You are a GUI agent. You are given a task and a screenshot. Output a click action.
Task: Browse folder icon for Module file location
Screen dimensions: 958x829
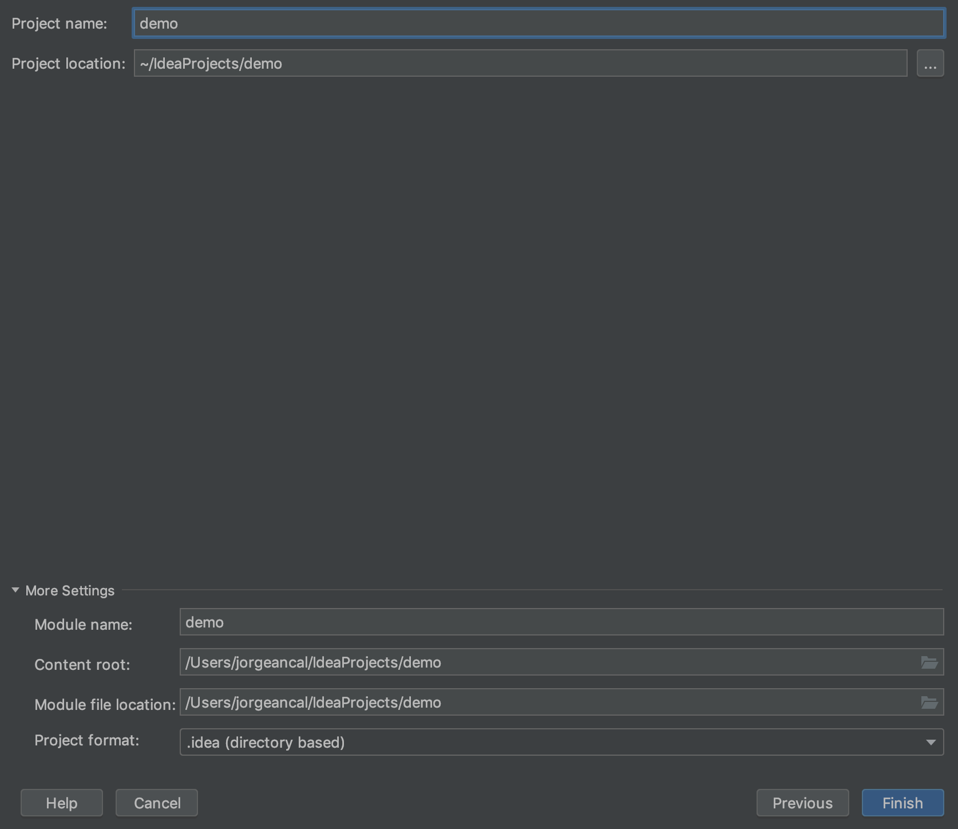(929, 702)
